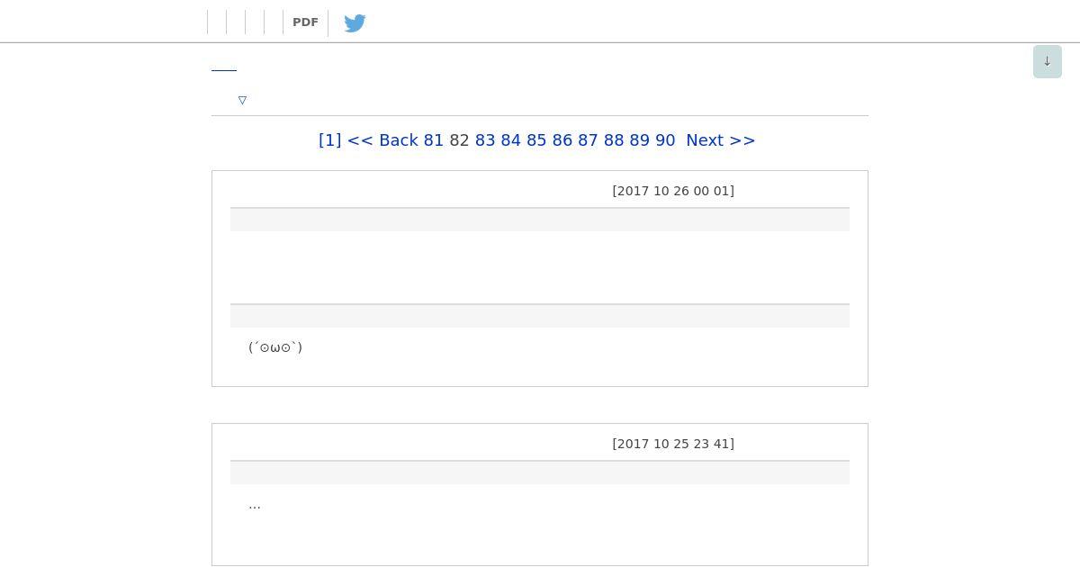Go to page 81
Screen dimensions: 1080x567
(x=434, y=140)
